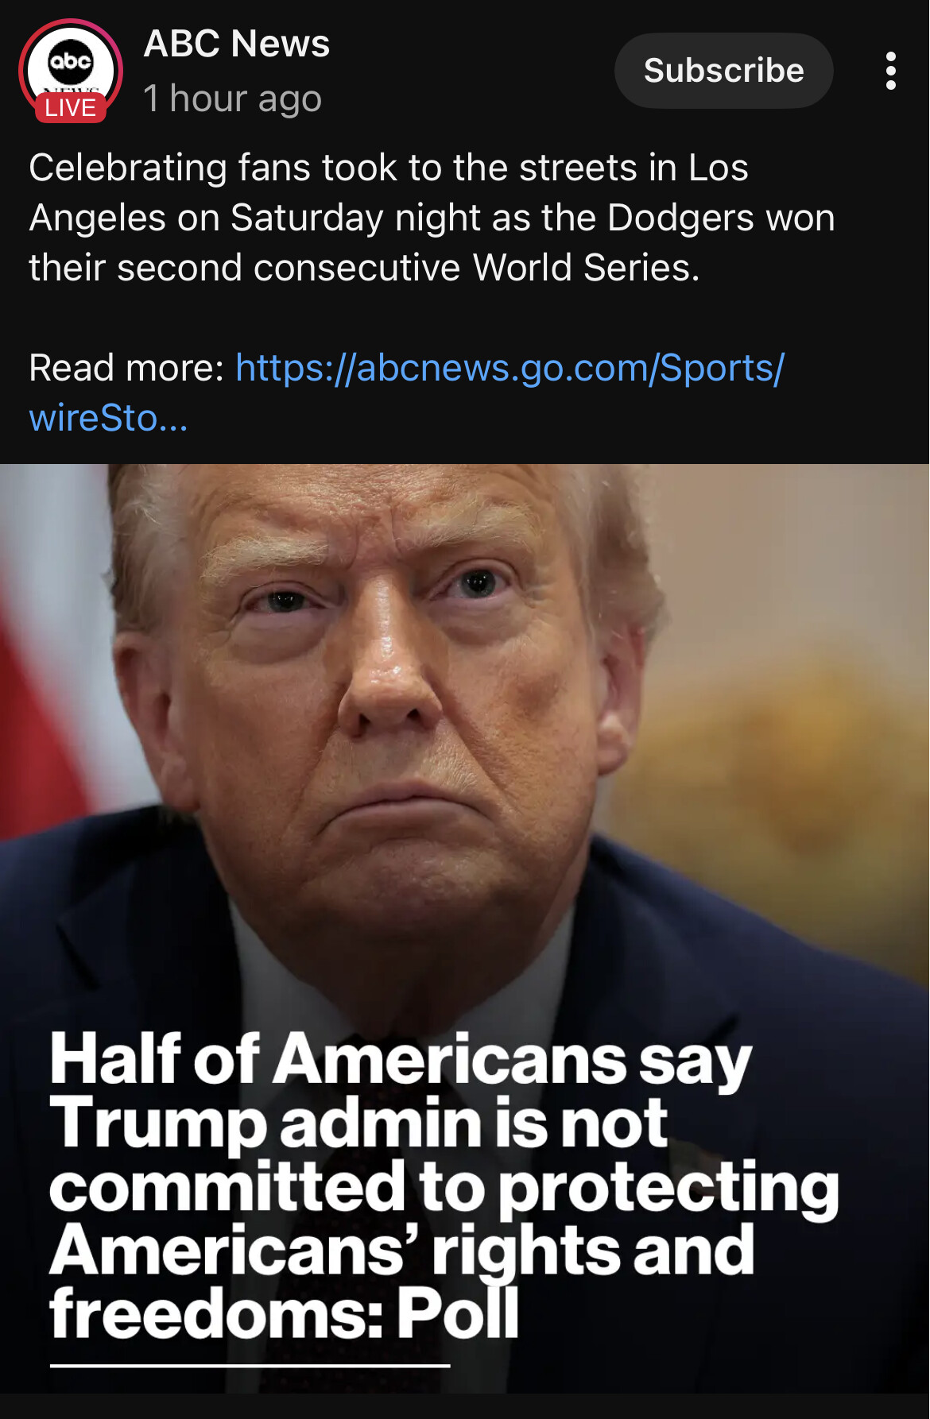Open the ABC News channel avatar
930x1419 pixels.
(x=71, y=71)
